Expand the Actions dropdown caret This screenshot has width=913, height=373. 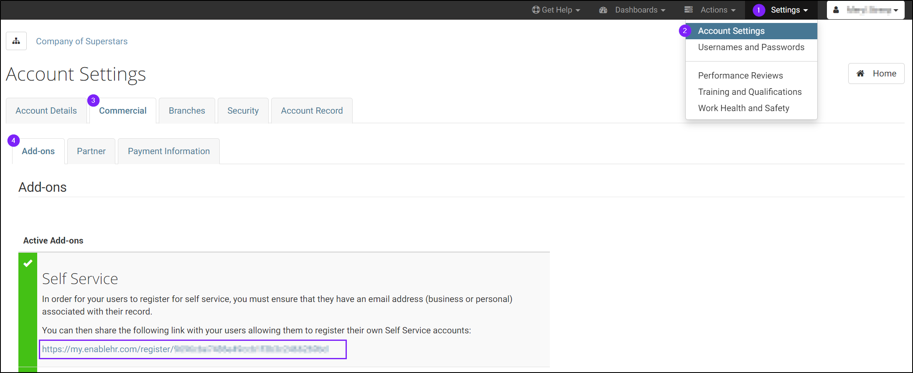pos(733,10)
